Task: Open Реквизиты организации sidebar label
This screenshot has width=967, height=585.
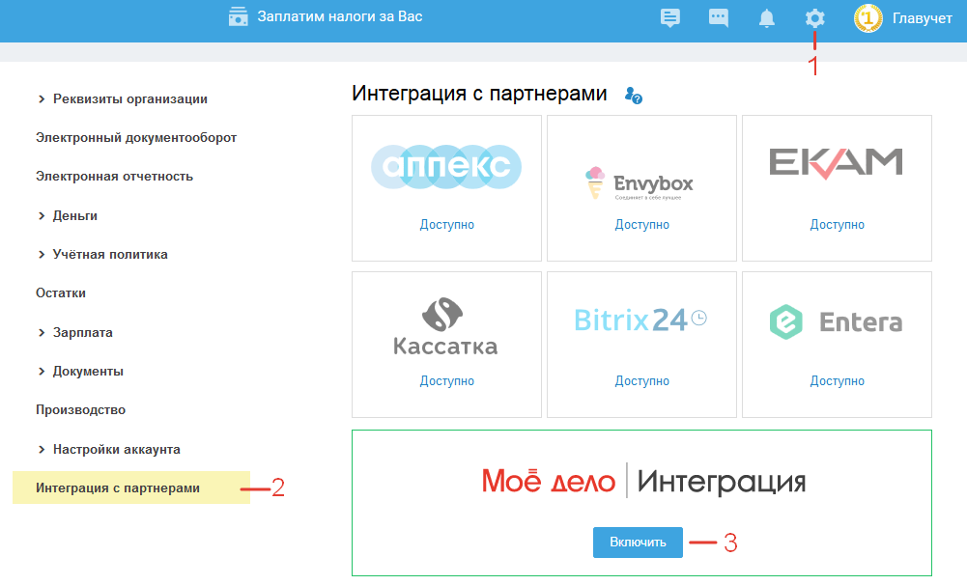Action: click(x=130, y=99)
